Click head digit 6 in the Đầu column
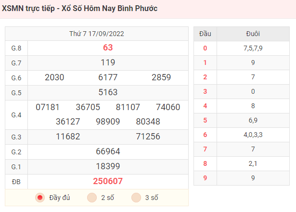The width and height of the screenshot is (296, 212). 205,135
